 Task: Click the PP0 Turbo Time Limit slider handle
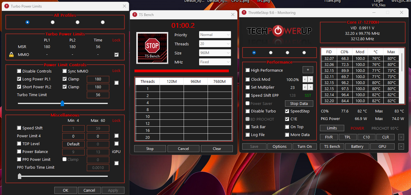click(x=20, y=176)
